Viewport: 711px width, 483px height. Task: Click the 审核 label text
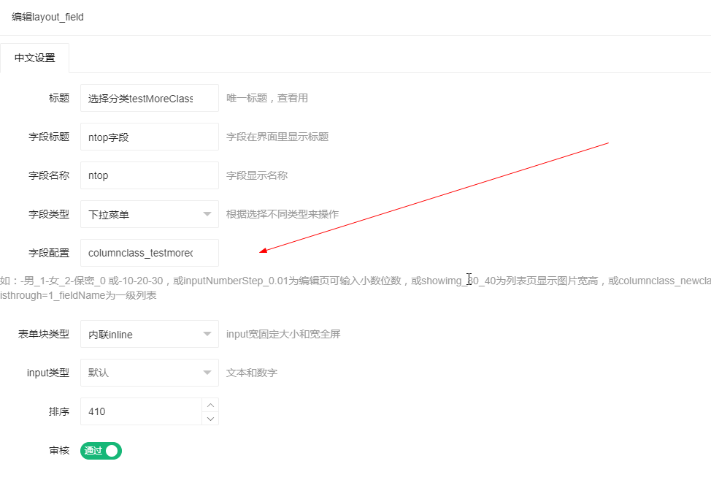59,451
